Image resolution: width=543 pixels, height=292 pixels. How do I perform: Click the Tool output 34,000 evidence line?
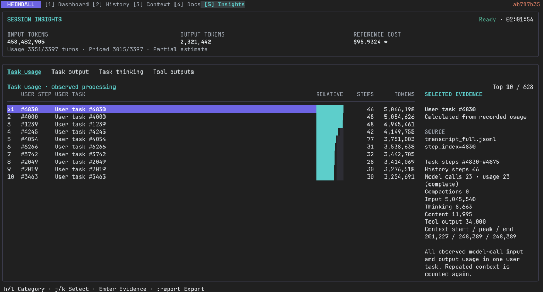coord(456,222)
